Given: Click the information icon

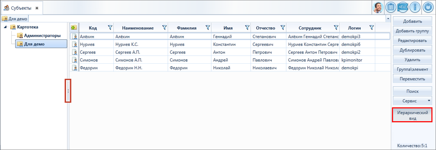Looking at the screenshot, I should tap(415, 8).
